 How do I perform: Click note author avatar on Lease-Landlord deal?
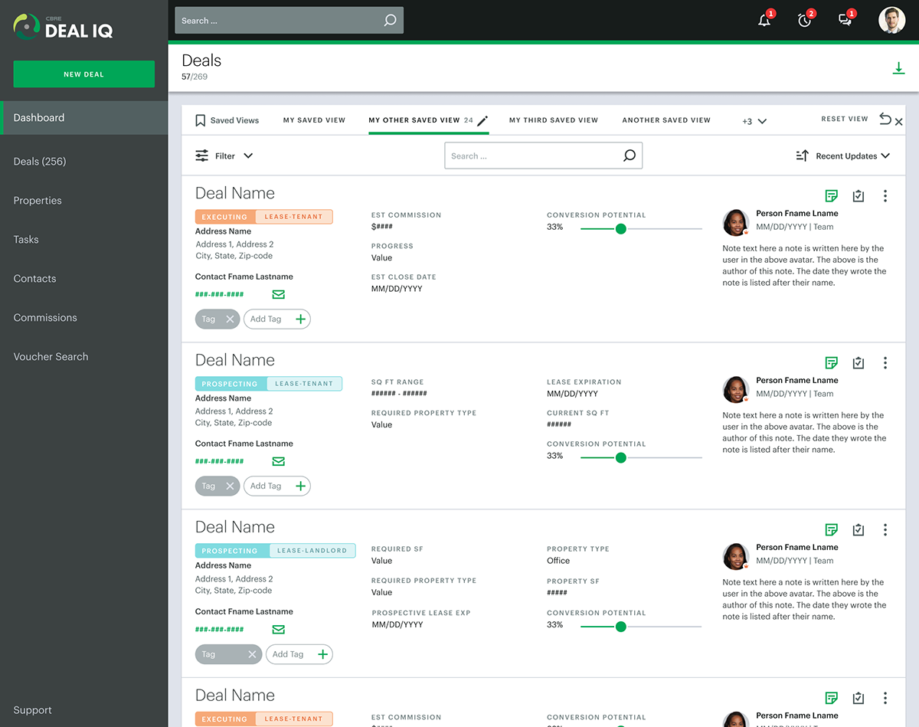pyautogui.click(x=735, y=557)
